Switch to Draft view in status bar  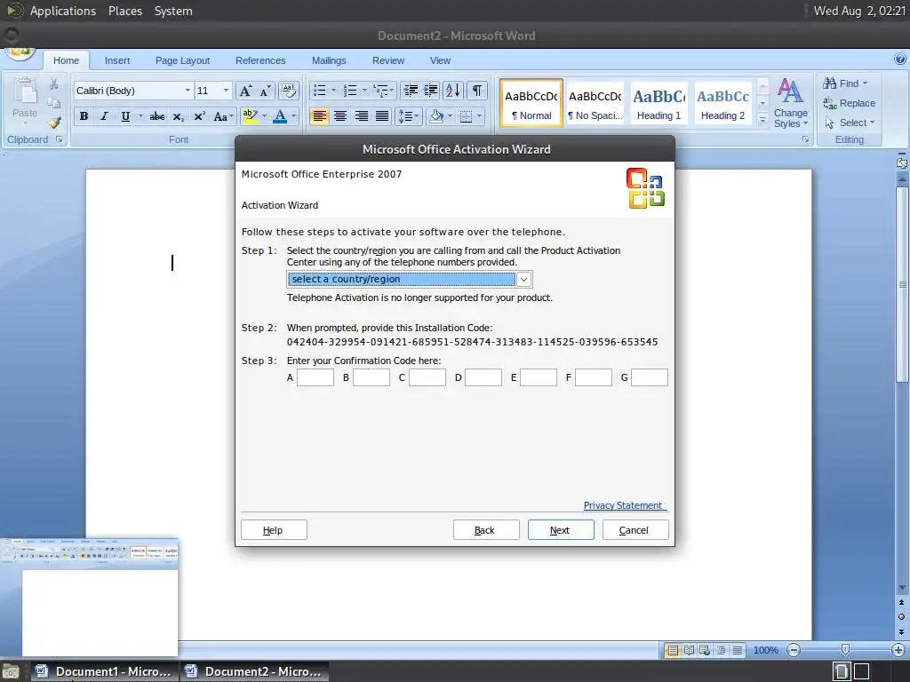(737, 650)
